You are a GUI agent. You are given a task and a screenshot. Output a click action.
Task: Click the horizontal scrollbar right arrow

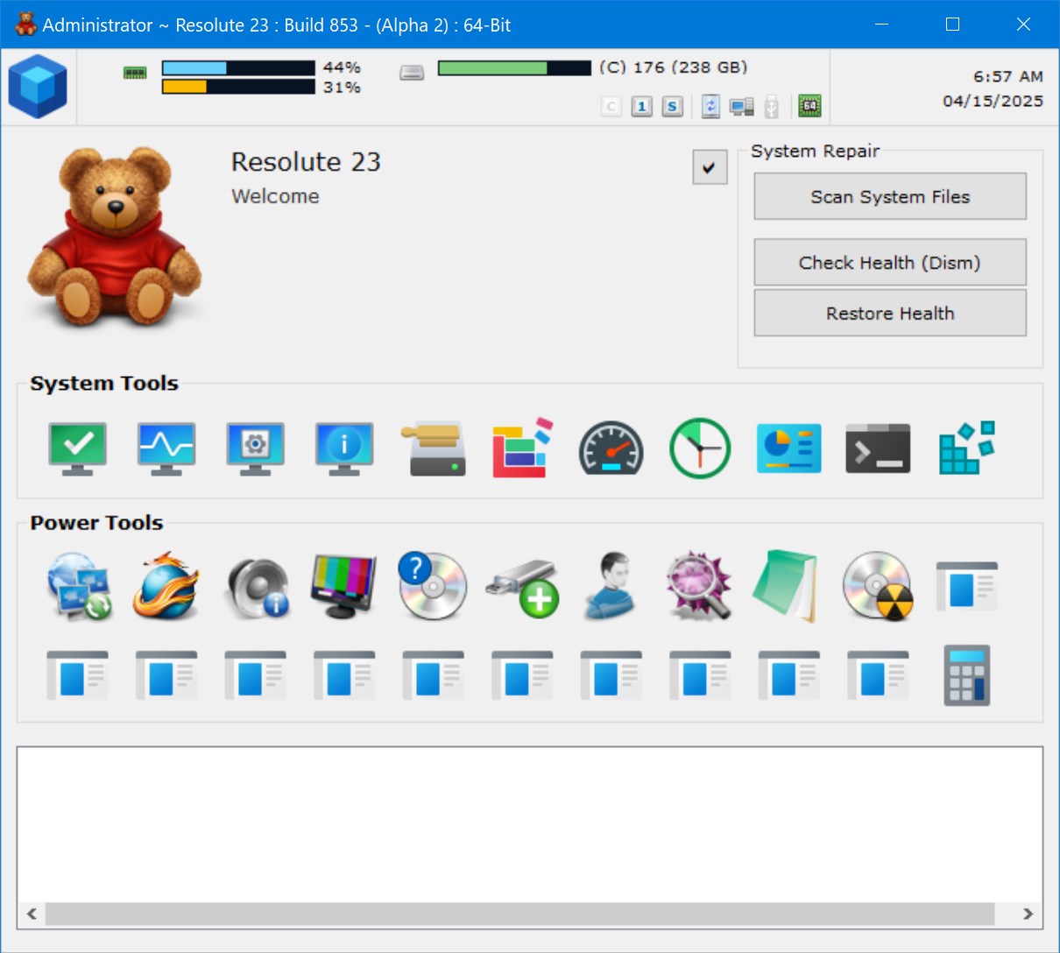(x=1028, y=914)
